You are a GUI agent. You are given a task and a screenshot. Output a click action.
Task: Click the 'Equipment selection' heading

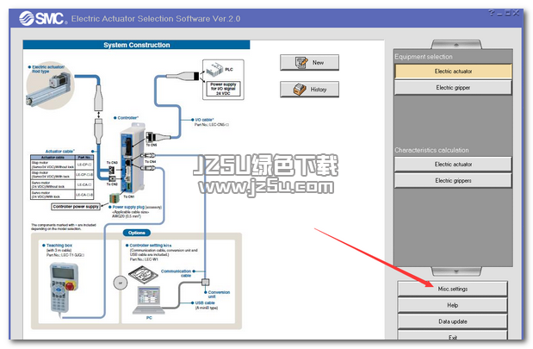click(423, 57)
